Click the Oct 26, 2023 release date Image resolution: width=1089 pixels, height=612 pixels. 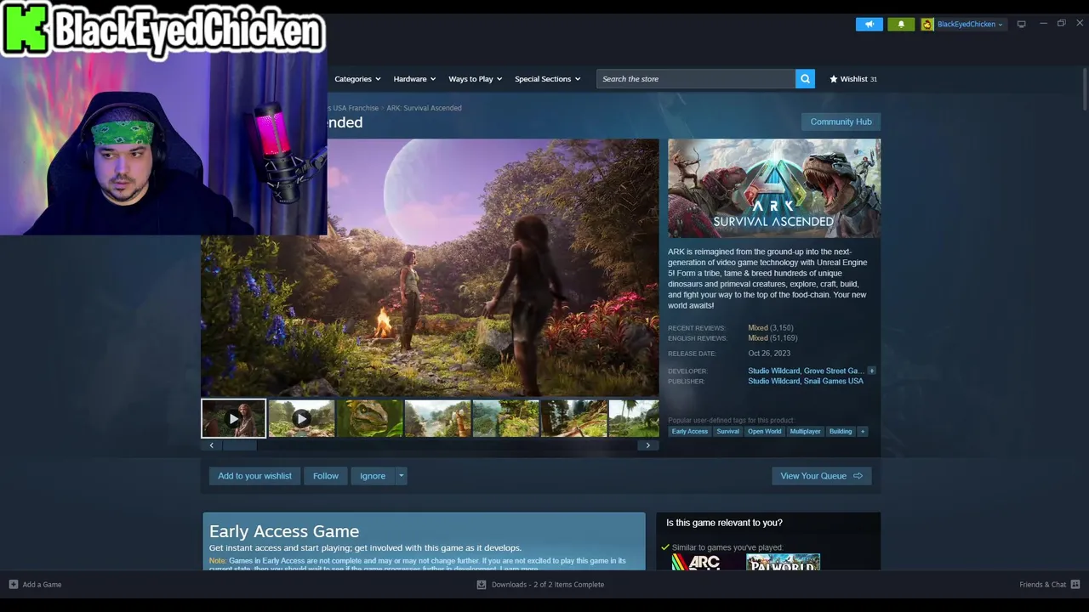tap(769, 354)
